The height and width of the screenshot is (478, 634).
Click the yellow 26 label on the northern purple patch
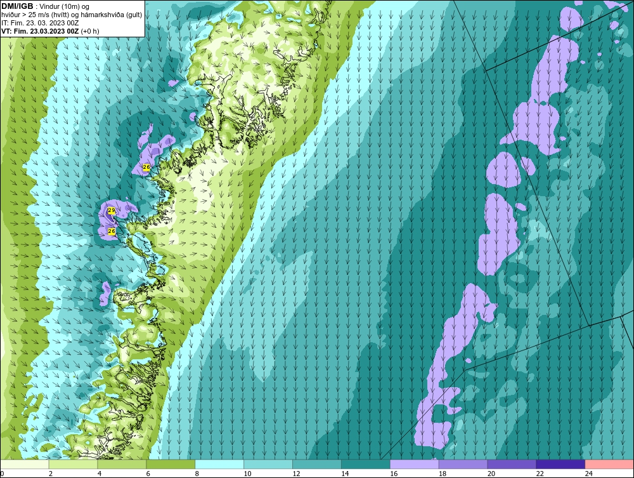pyautogui.click(x=146, y=167)
